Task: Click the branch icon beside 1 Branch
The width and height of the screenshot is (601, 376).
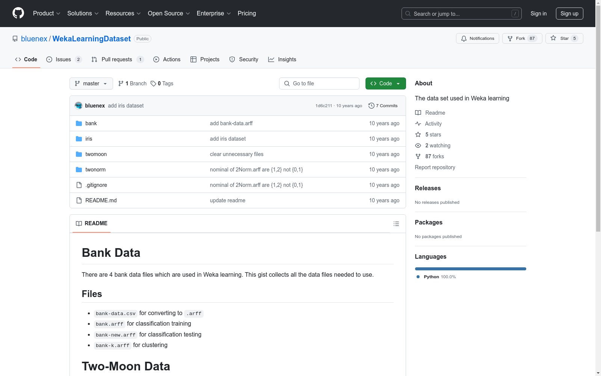Action: pyautogui.click(x=121, y=83)
